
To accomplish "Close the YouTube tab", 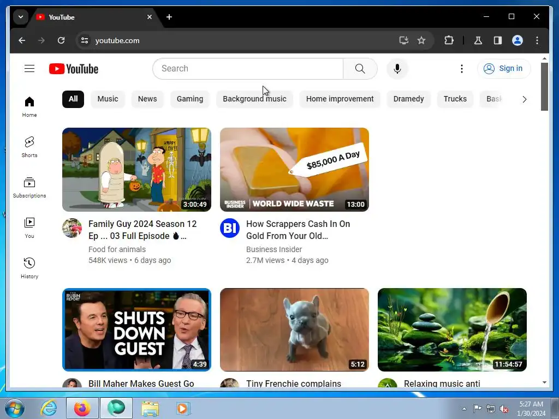I will pos(150,17).
